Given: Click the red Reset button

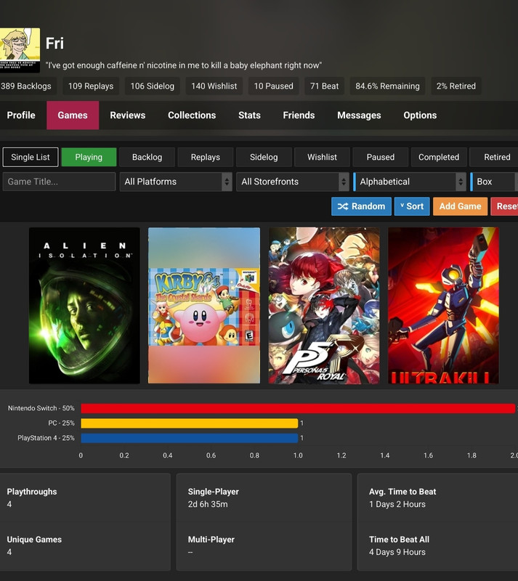Looking at the screenshot, I should 504,206.
